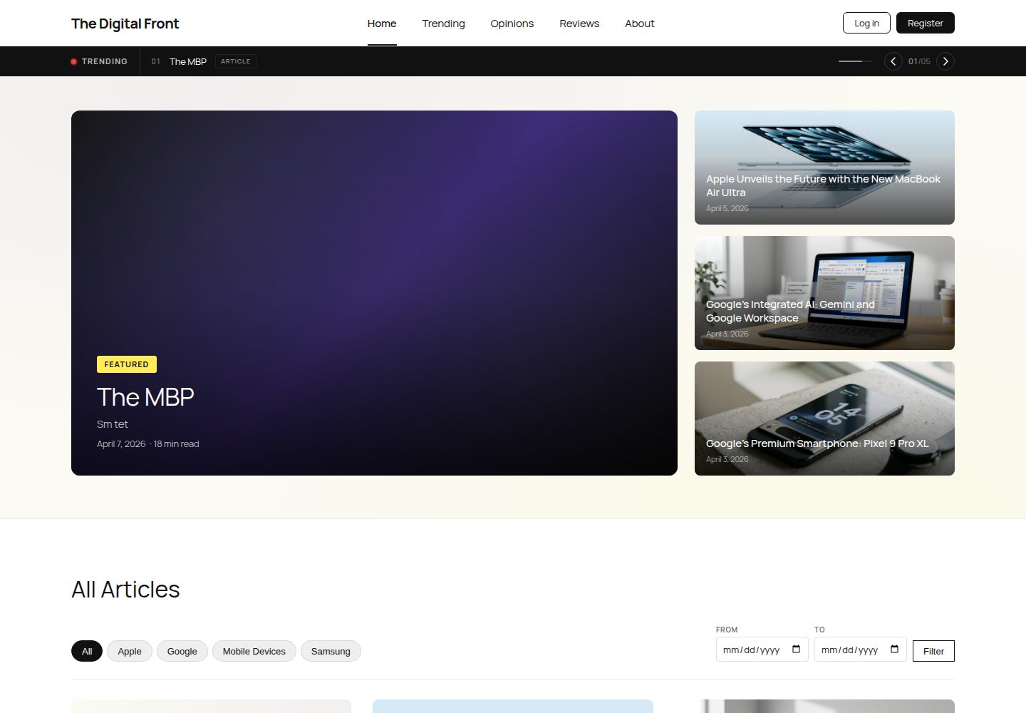
Task: Click the Log in button
Action: point(866,23)
